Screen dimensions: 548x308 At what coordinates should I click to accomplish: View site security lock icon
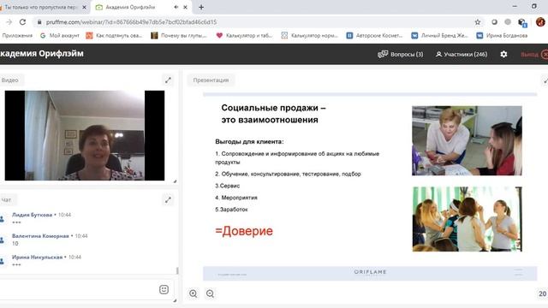click(x=39, y=22)
